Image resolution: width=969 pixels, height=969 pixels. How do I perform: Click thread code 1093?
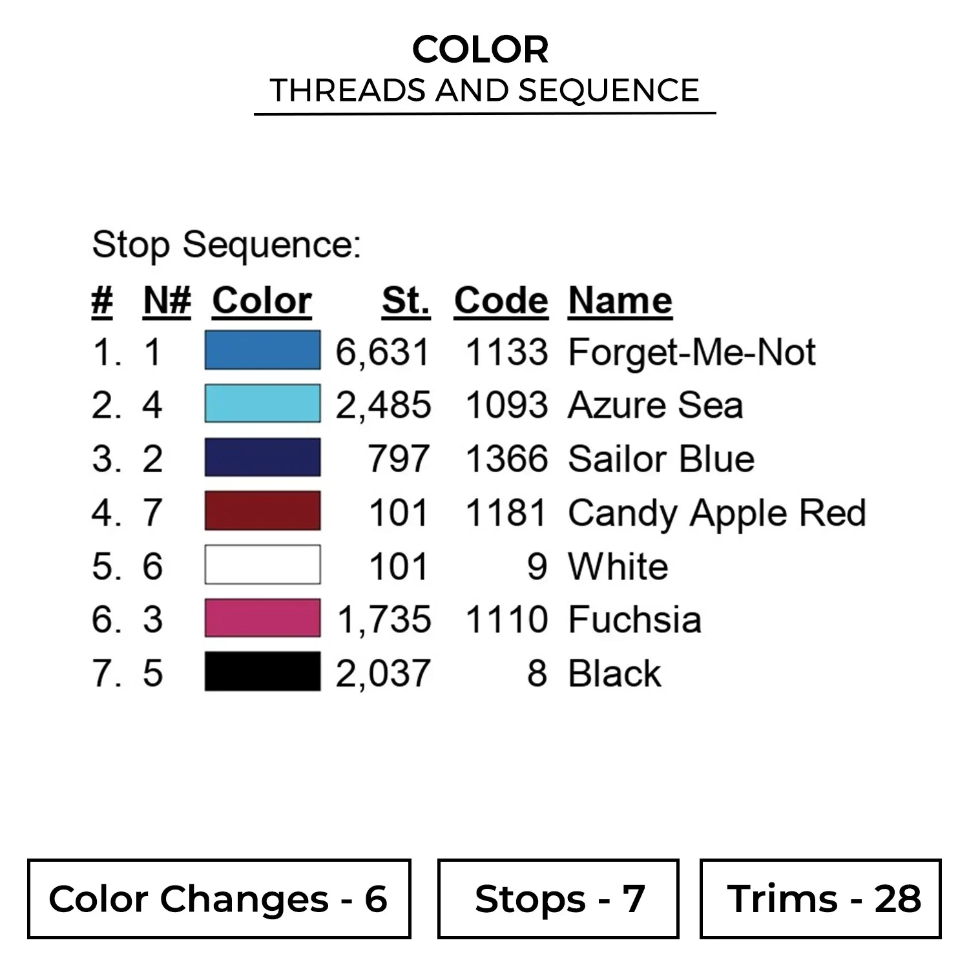506,406
